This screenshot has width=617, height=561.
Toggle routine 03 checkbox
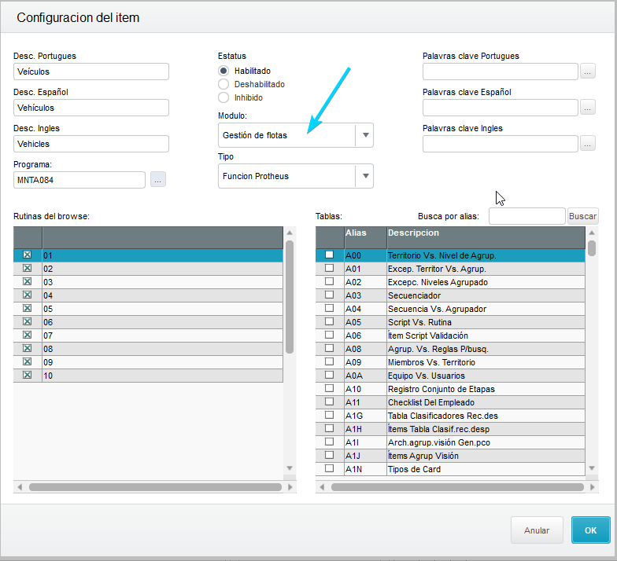coord(27,281)
